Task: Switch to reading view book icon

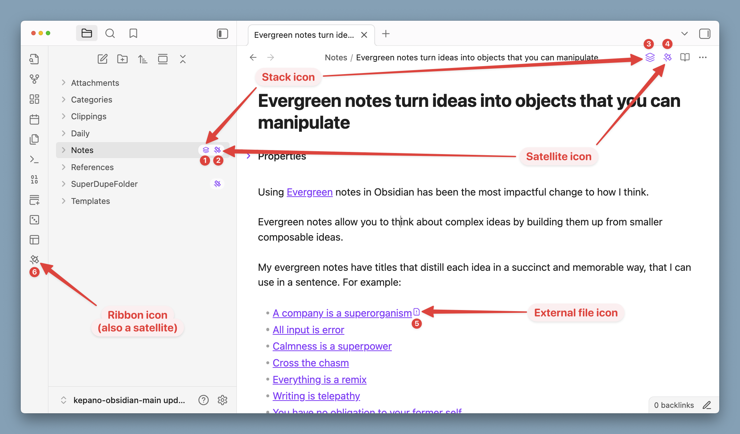Action: point(685,57)
